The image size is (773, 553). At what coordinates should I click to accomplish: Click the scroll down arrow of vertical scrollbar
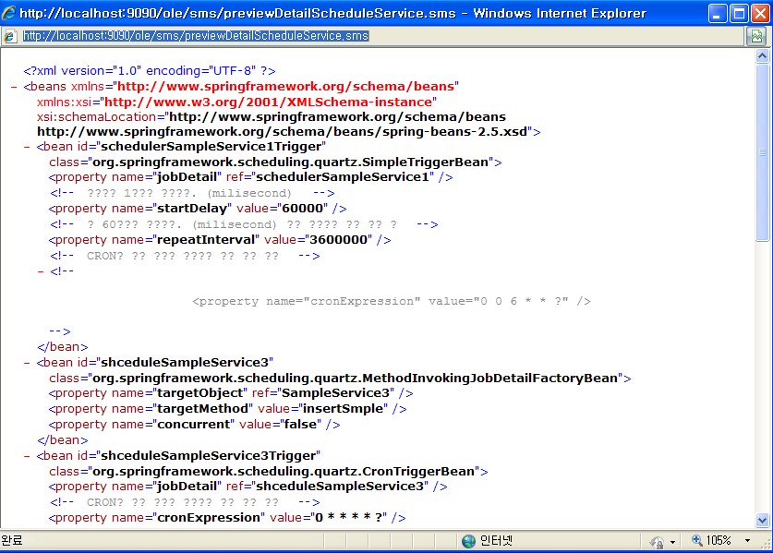[762, 520]
